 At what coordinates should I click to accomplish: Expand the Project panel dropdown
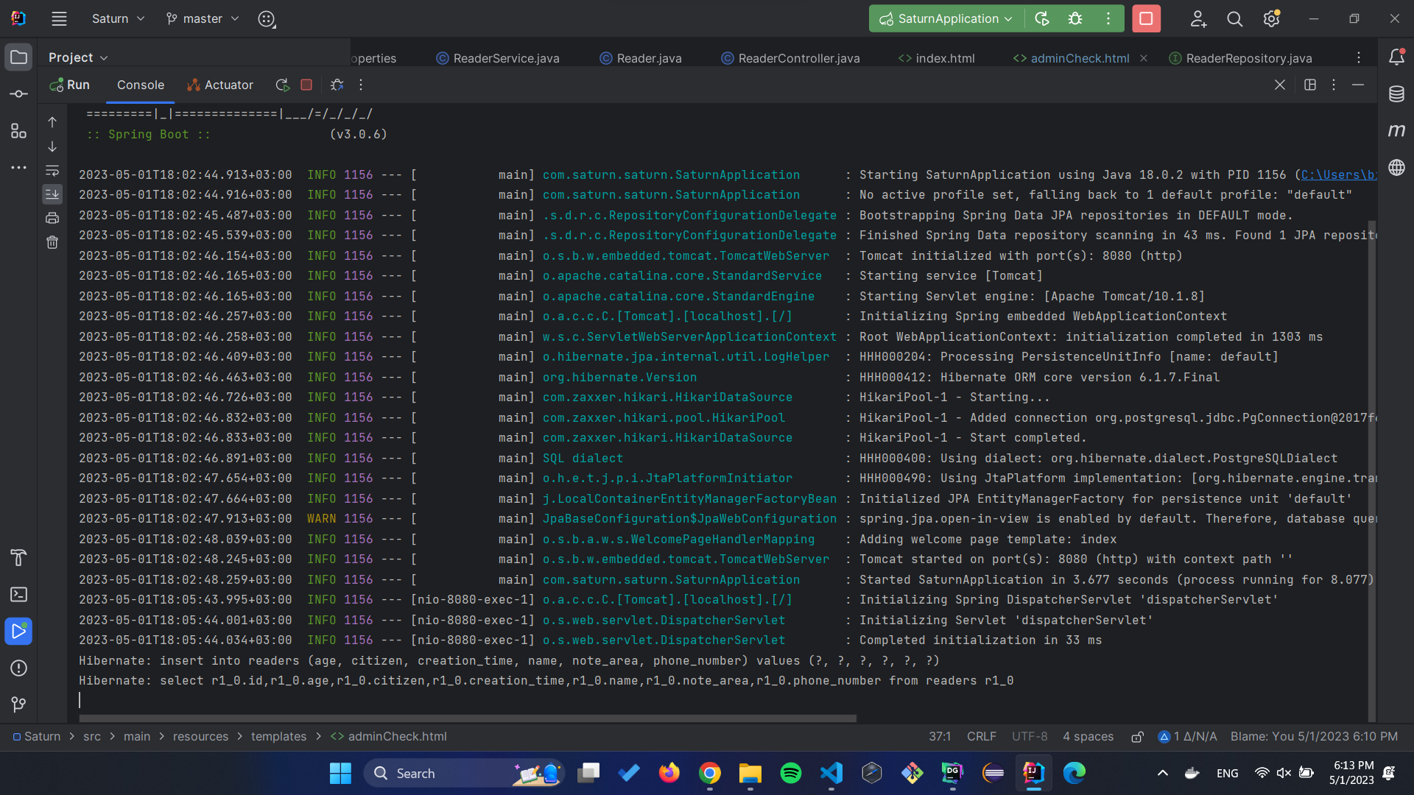(103, 57)
